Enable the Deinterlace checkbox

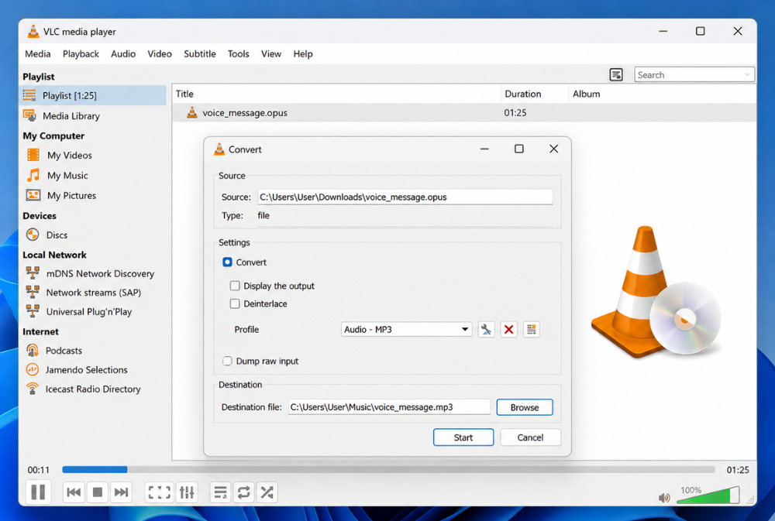click(235, 303)
